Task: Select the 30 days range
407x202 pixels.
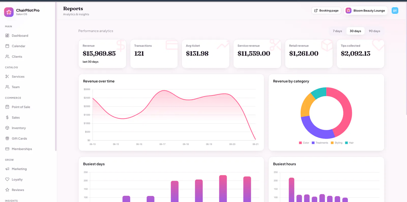Action: tap(355, 31)
